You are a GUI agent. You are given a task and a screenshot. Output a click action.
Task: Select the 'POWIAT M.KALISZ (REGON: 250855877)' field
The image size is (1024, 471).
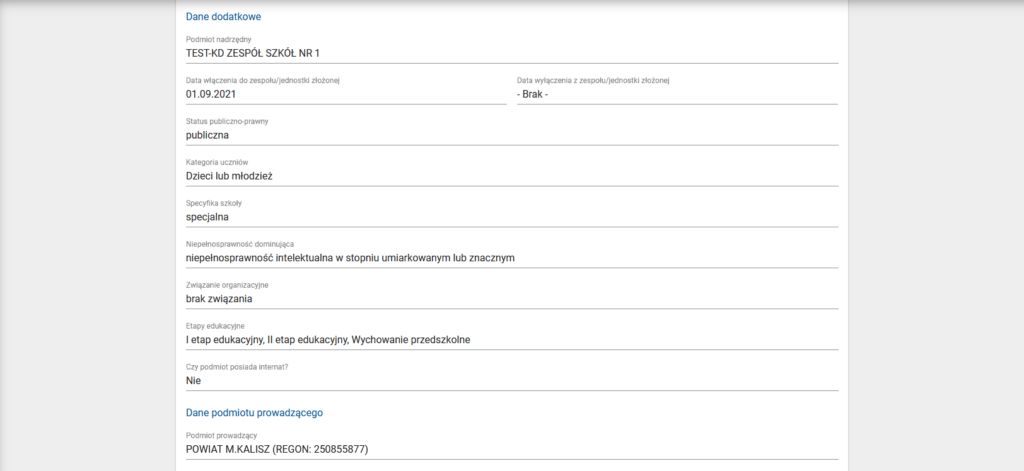click(277, 450)
